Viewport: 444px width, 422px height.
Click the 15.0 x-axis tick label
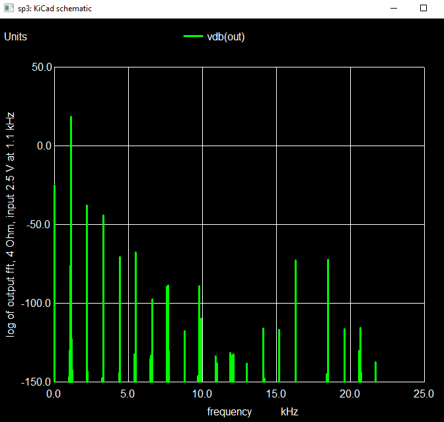tap(276, 394)
